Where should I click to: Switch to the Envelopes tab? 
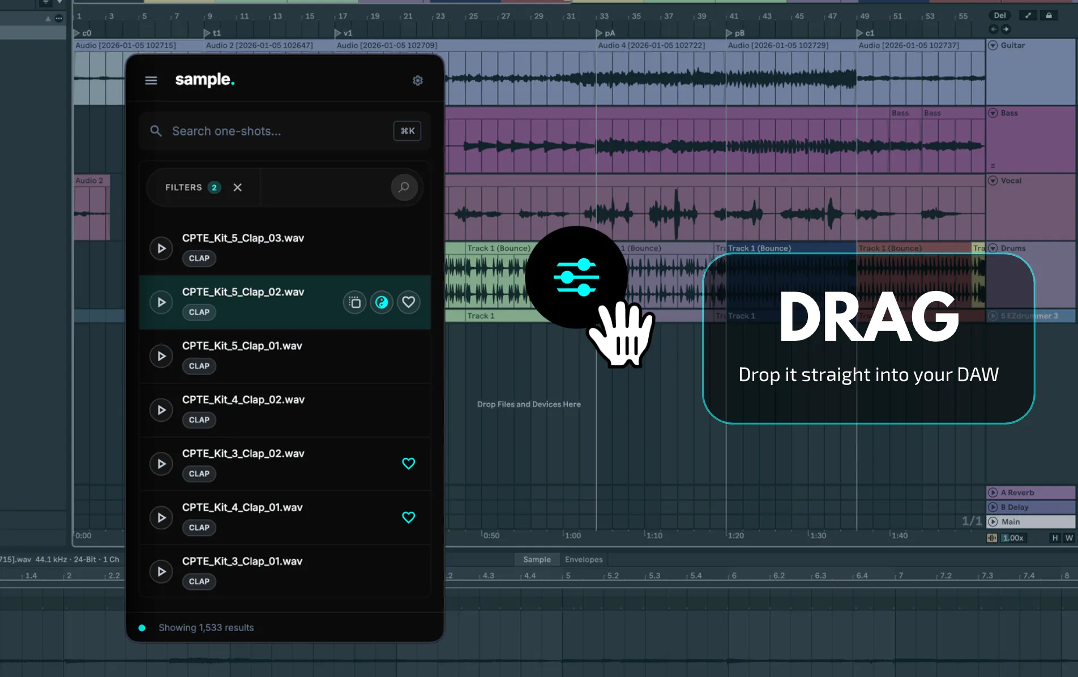(584, 559)
